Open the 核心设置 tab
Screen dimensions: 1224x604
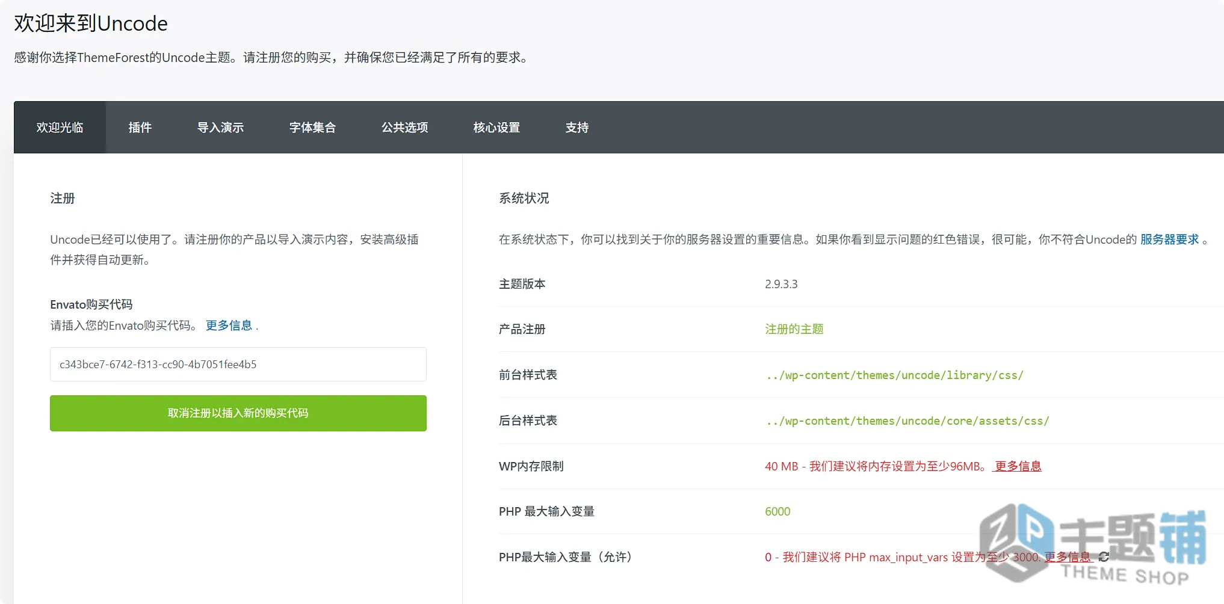point(496,128)
